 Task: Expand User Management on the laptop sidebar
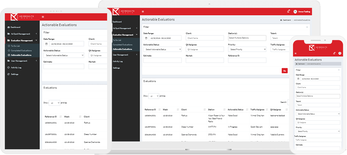[x=137, y=54]
